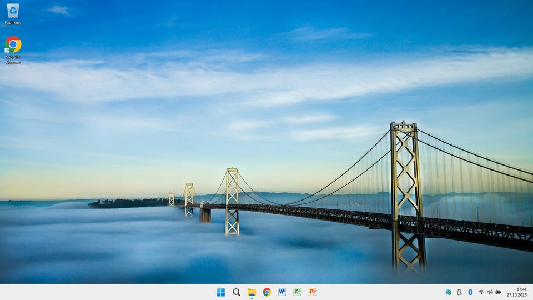533x300 pixels.
Task: Click the 17:41 clock in the taskbar
Action: click(521, 289)
